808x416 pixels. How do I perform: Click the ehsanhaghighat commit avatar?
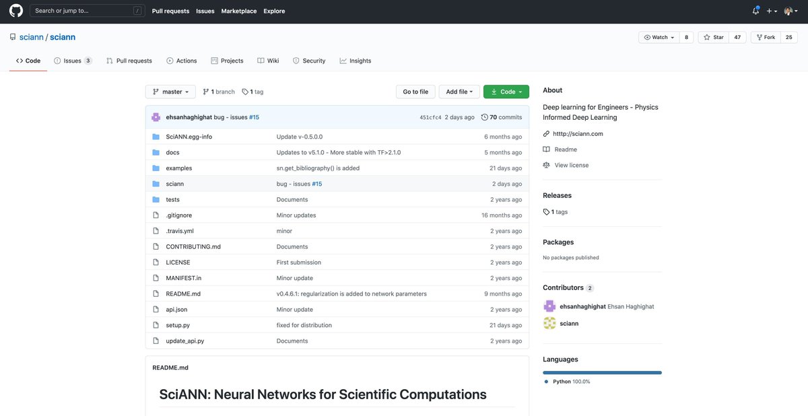click(x=156, y=117)
